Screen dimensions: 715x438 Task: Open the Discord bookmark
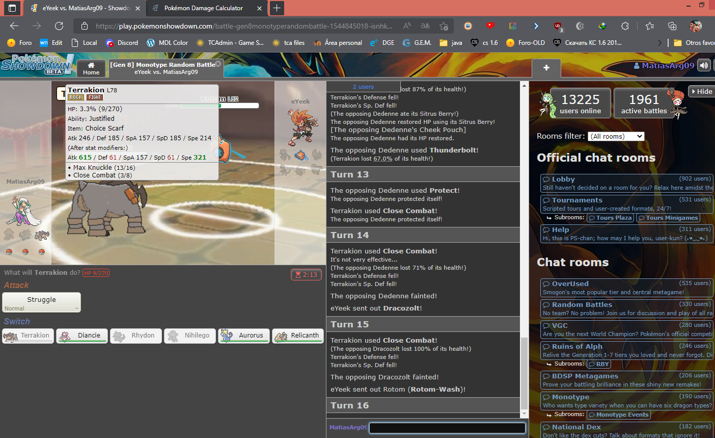(x=122, y=43)
